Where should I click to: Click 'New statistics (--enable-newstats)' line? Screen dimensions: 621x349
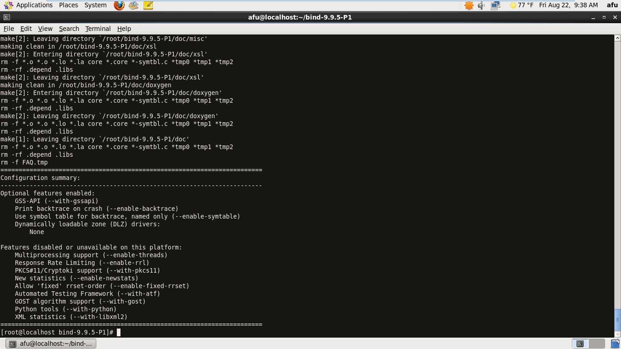tap(77, 278)
